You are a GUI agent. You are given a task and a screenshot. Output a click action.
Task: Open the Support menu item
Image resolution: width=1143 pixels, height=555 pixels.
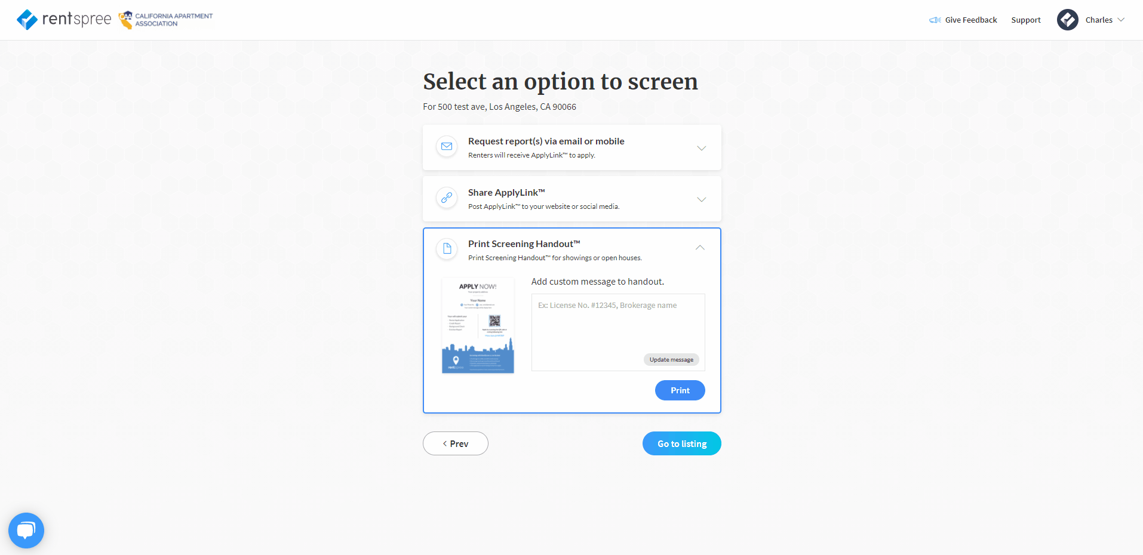tap(1026, 20)
